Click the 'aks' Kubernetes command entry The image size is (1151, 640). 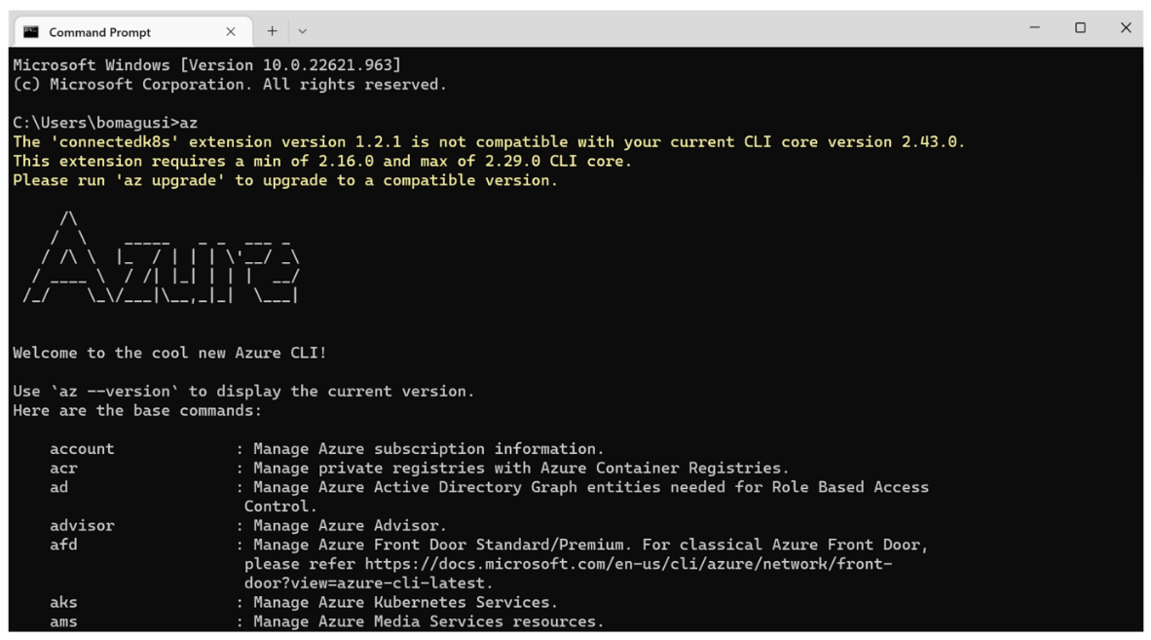pos(62,602)
